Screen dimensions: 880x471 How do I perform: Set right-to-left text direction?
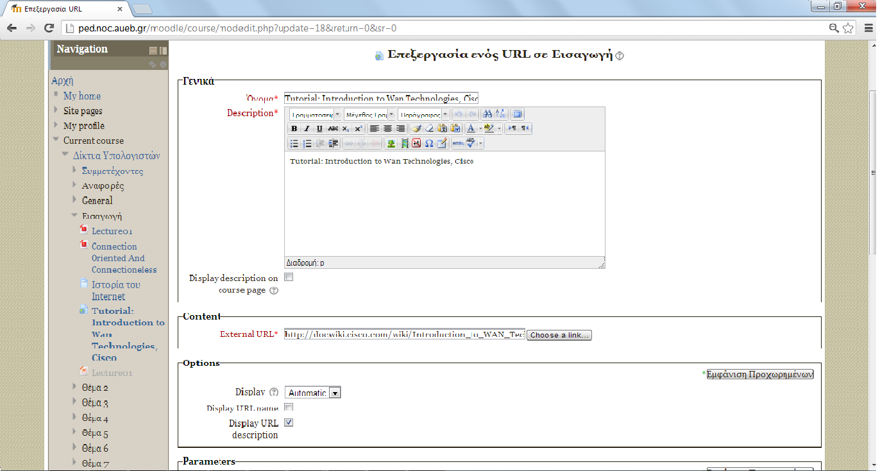[x=525, y=128]
